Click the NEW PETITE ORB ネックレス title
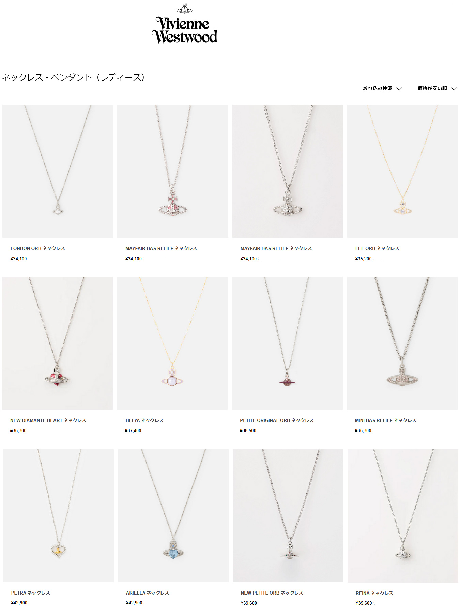 click(x=272, y=593)
